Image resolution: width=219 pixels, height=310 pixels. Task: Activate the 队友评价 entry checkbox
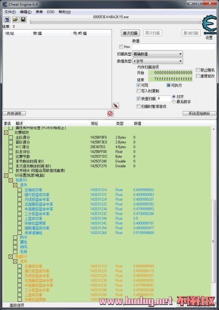tap(11, 151)
